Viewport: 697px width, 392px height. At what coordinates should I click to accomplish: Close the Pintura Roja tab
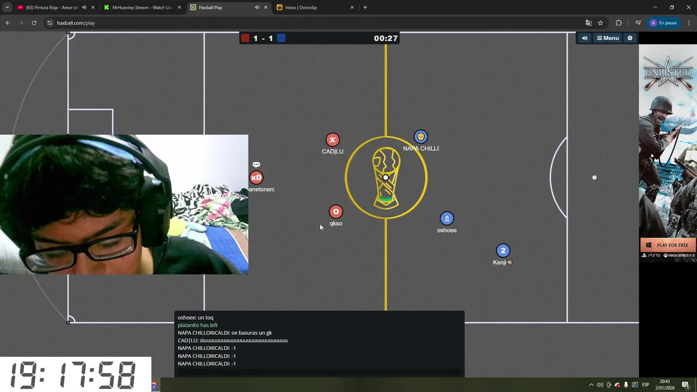(93, 8)
